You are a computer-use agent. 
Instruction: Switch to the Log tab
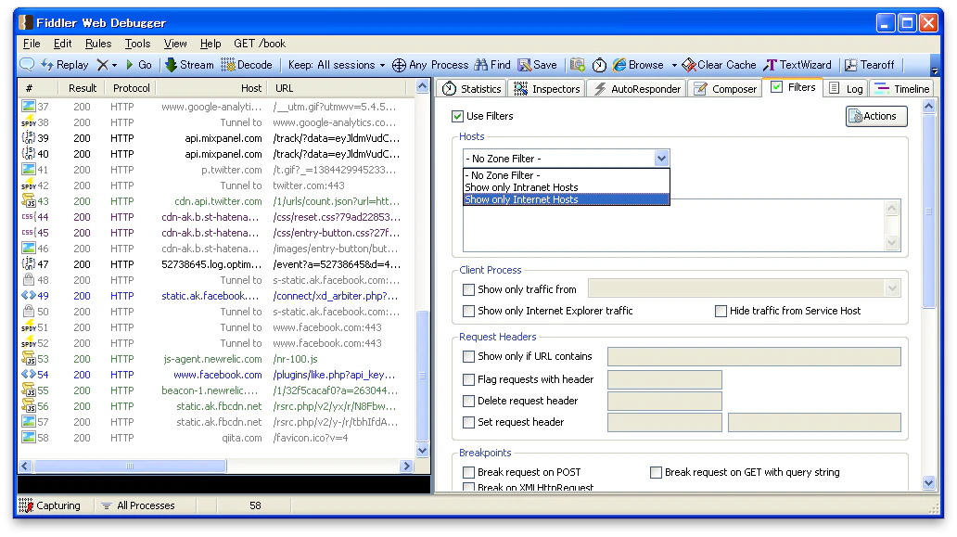(847, 88)
